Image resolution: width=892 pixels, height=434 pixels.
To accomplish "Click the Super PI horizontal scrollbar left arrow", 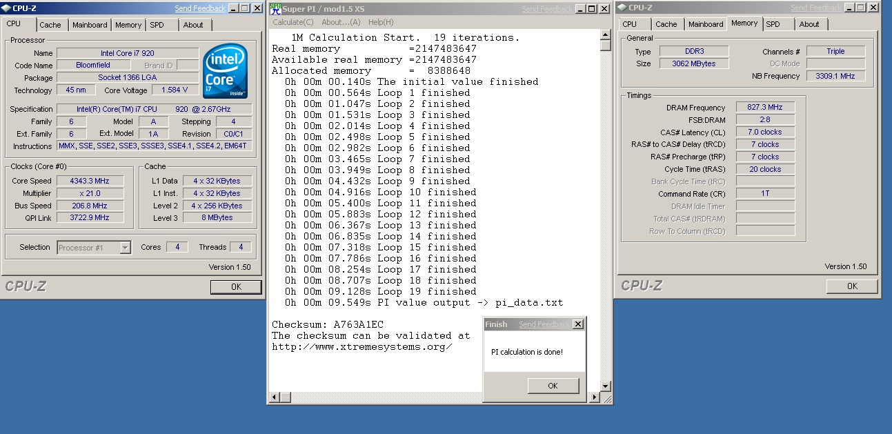I will 275,397.
